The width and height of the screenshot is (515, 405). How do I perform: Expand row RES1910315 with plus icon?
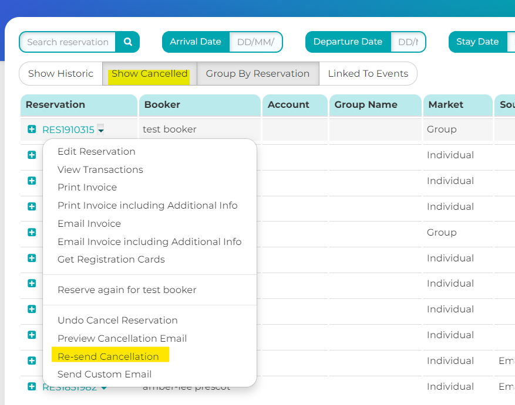click(32, 129)
